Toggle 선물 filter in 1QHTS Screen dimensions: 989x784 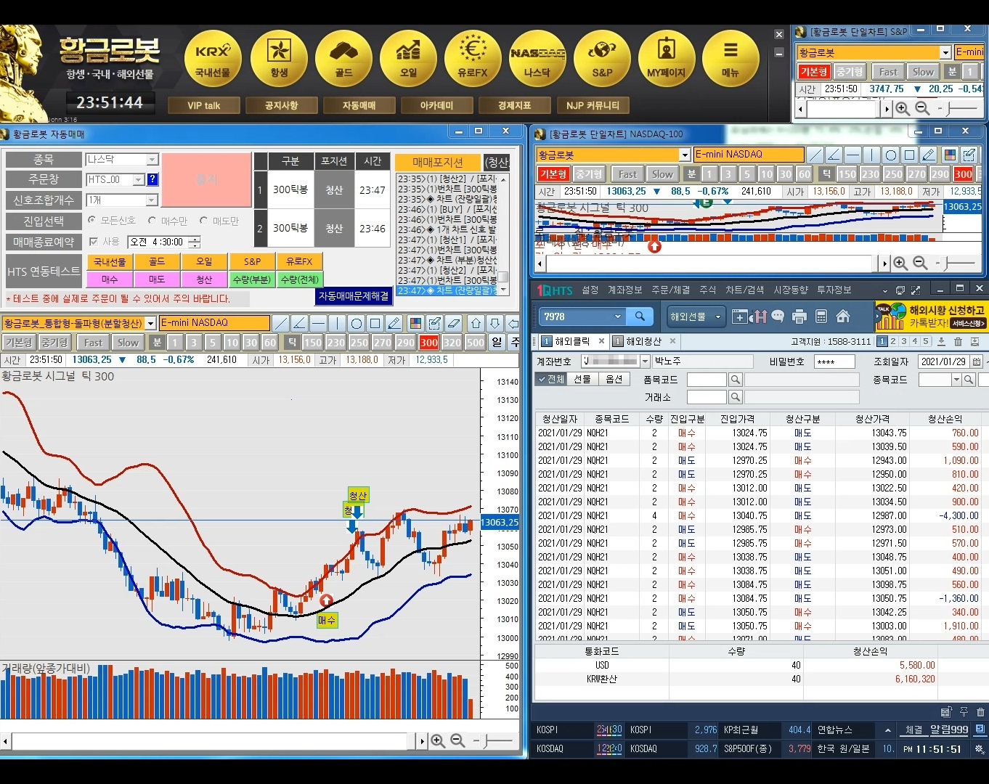pos(581,379)
